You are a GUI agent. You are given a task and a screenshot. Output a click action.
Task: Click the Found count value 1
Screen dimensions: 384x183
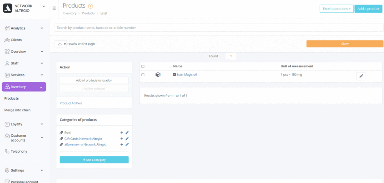tap(231, 56)
